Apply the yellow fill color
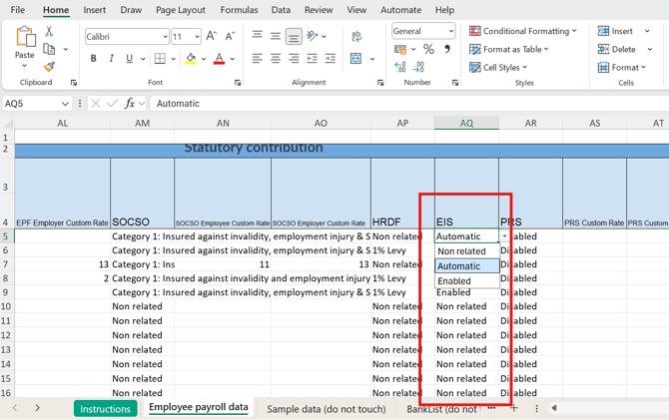The width and height of the screenshot is (669, 420). pyautogui.click(x=191, y=59)
